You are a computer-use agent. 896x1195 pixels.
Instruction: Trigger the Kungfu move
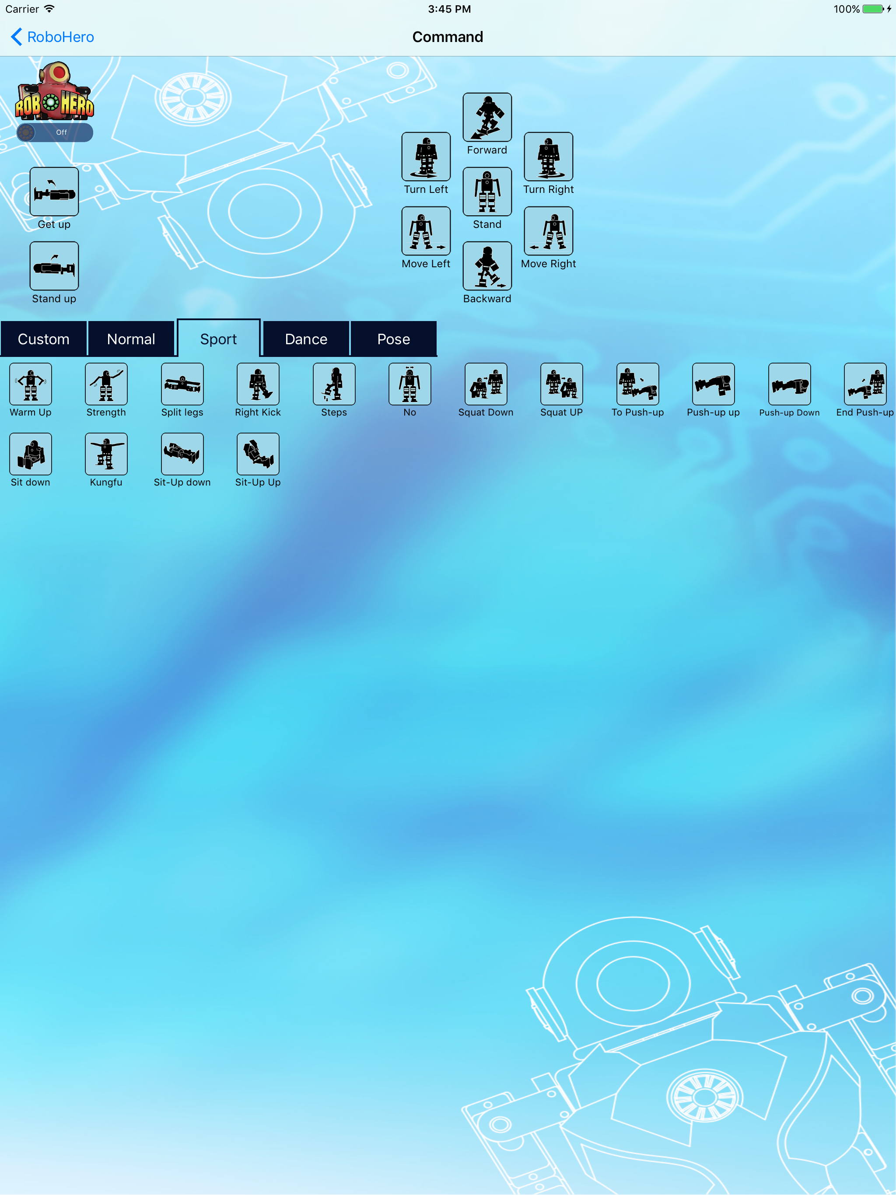point(106,454)
